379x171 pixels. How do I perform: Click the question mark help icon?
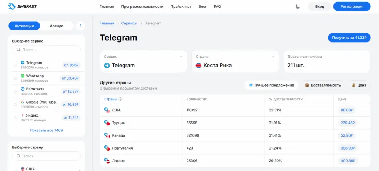(80, 26)
